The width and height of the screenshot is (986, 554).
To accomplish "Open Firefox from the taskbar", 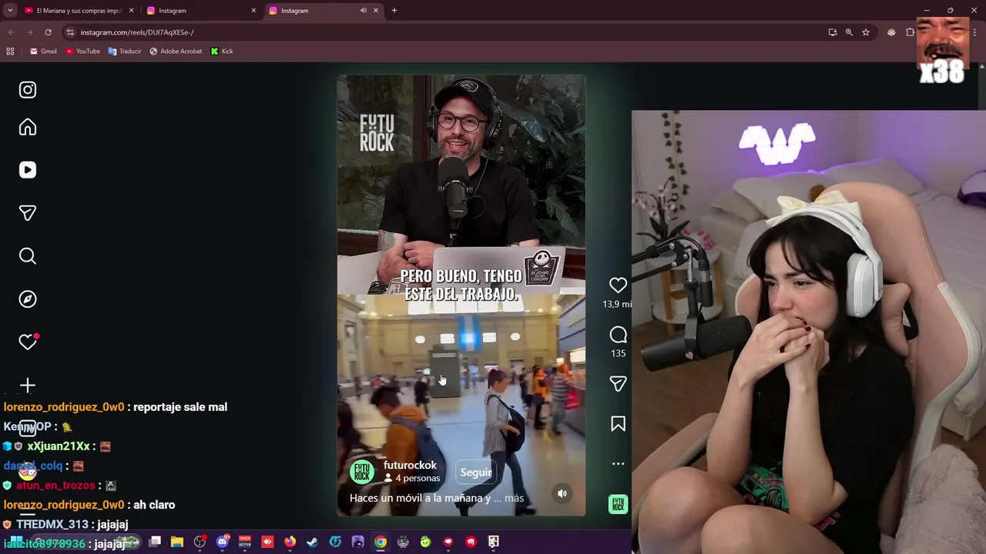I will [290, 542].
